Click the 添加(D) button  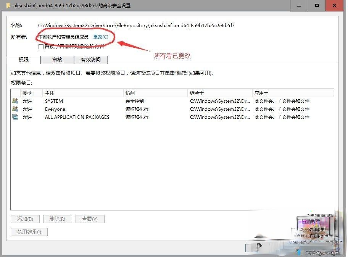(25, 219)
